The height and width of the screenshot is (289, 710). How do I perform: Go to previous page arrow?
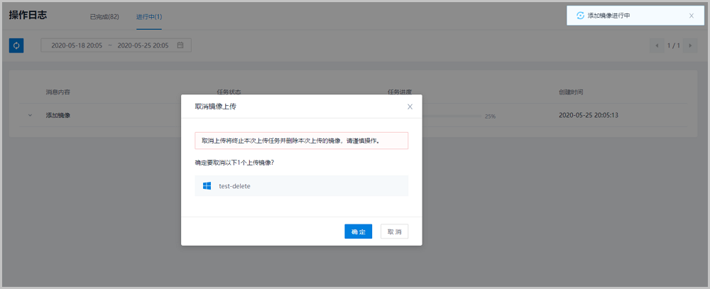[x=657, y=45]
